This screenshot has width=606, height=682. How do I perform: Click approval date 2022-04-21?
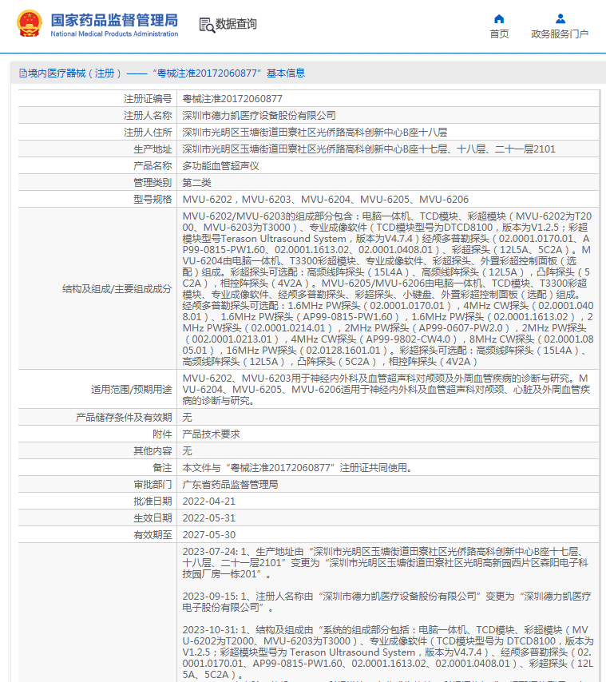[x=209, y=501]
